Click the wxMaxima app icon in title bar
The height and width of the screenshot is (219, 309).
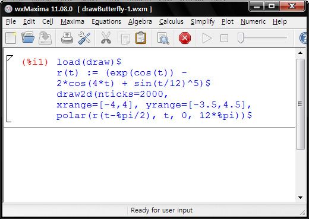point(8,9)
